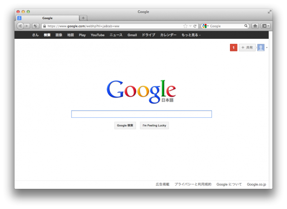This screenshot has width=287, height=209.
Task: Open ドライブ Drive in the navigation bar
Action: tap(149, 35)
